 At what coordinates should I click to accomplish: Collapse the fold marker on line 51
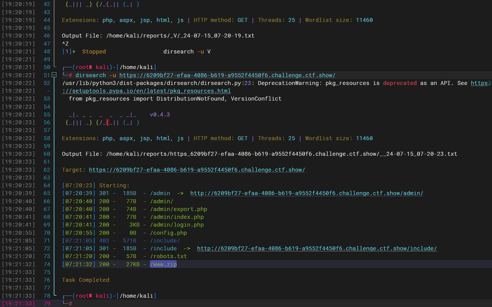tap(54, 75)
